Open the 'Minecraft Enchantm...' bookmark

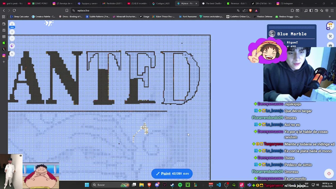(x=125, y=17)
